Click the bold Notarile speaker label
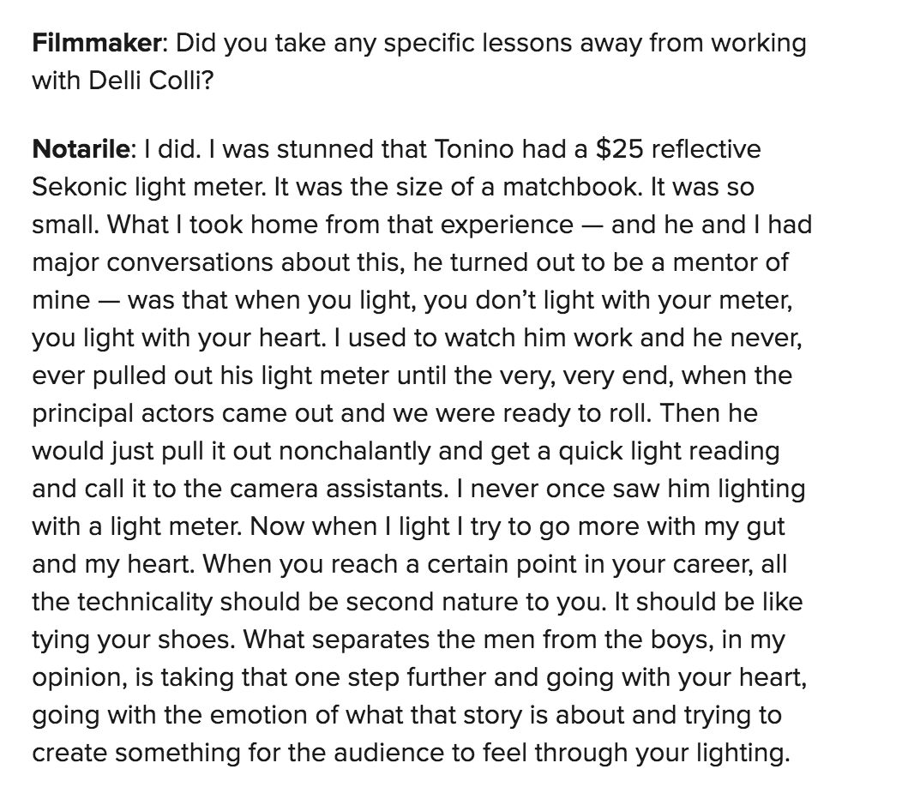Screen dimensions: 902x799 [82, 149]
